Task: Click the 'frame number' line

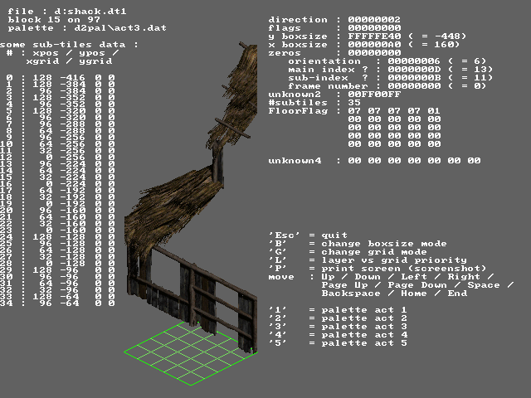Action: [387, 86]
